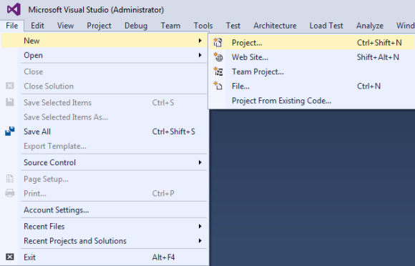
Task: Expand Recent Projects and Solutions arrow
Action: 200,241
